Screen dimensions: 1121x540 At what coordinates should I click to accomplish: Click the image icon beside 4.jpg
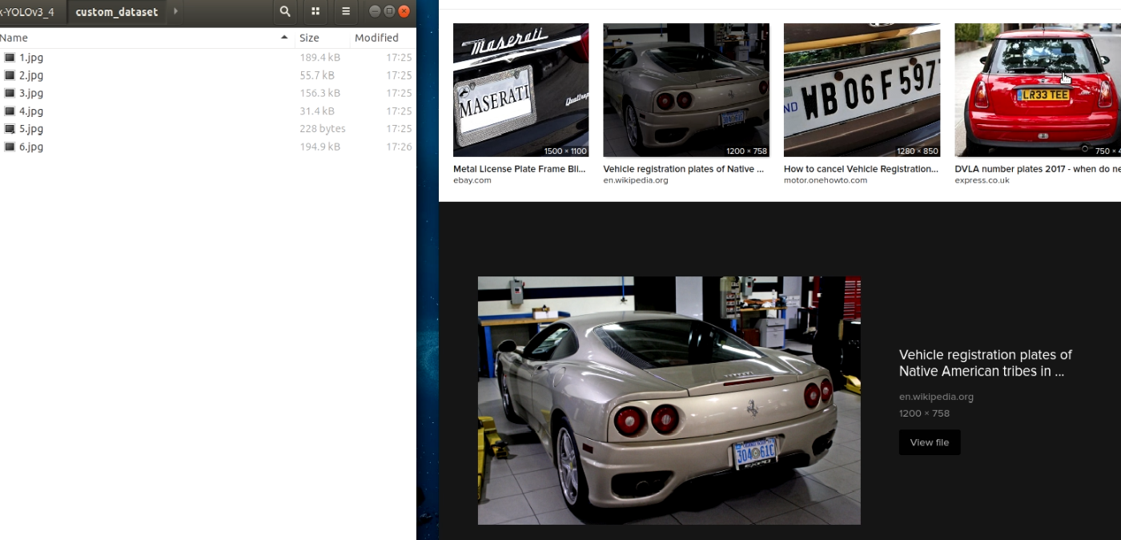(10, 111)
